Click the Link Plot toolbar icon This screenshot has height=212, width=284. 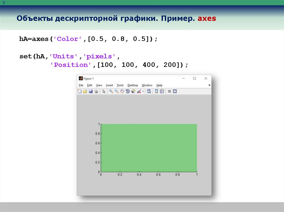coord(149,91)
